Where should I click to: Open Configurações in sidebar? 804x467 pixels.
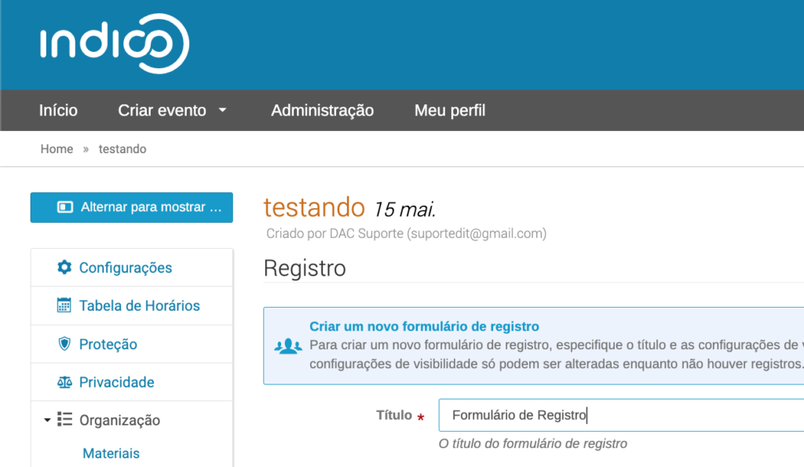(126, 268)
